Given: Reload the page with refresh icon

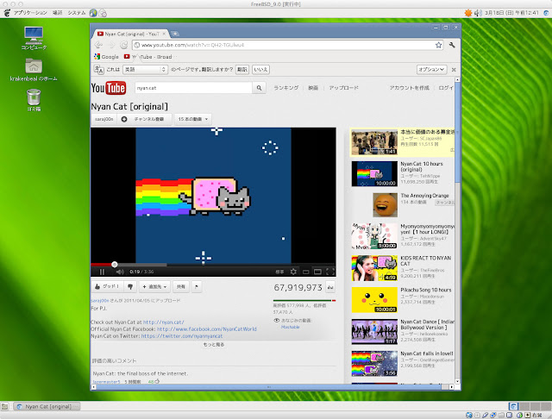Looking at the screenshot, I should click(x=123, y=45).
